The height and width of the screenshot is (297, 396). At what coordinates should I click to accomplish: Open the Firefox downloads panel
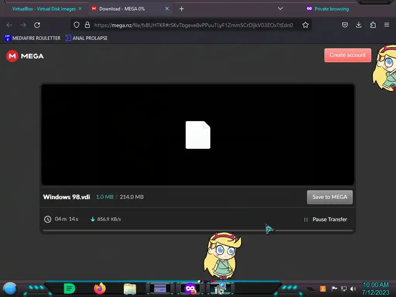point(358,25)
